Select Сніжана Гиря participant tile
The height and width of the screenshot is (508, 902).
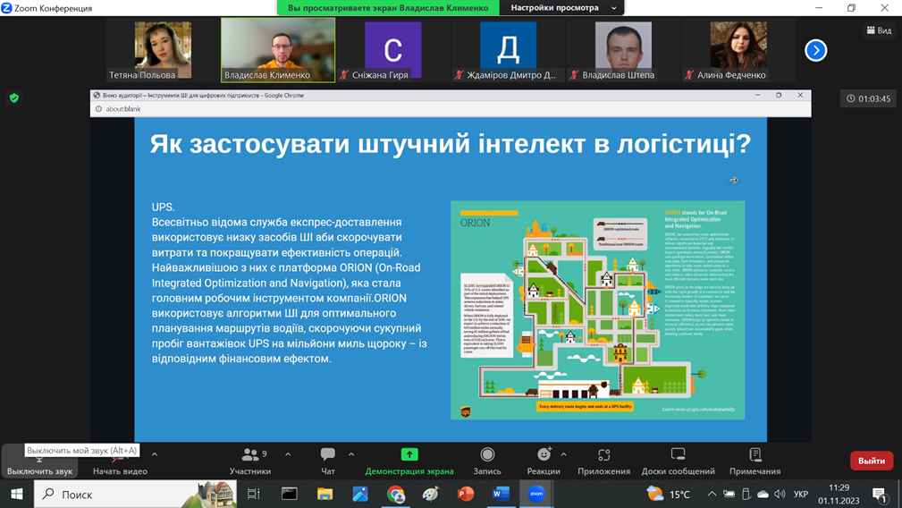pos(393,51)
